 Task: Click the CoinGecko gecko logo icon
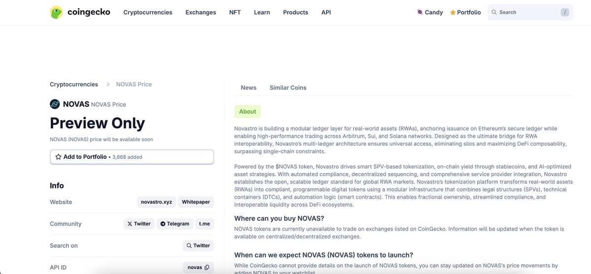tap(57, 12)
